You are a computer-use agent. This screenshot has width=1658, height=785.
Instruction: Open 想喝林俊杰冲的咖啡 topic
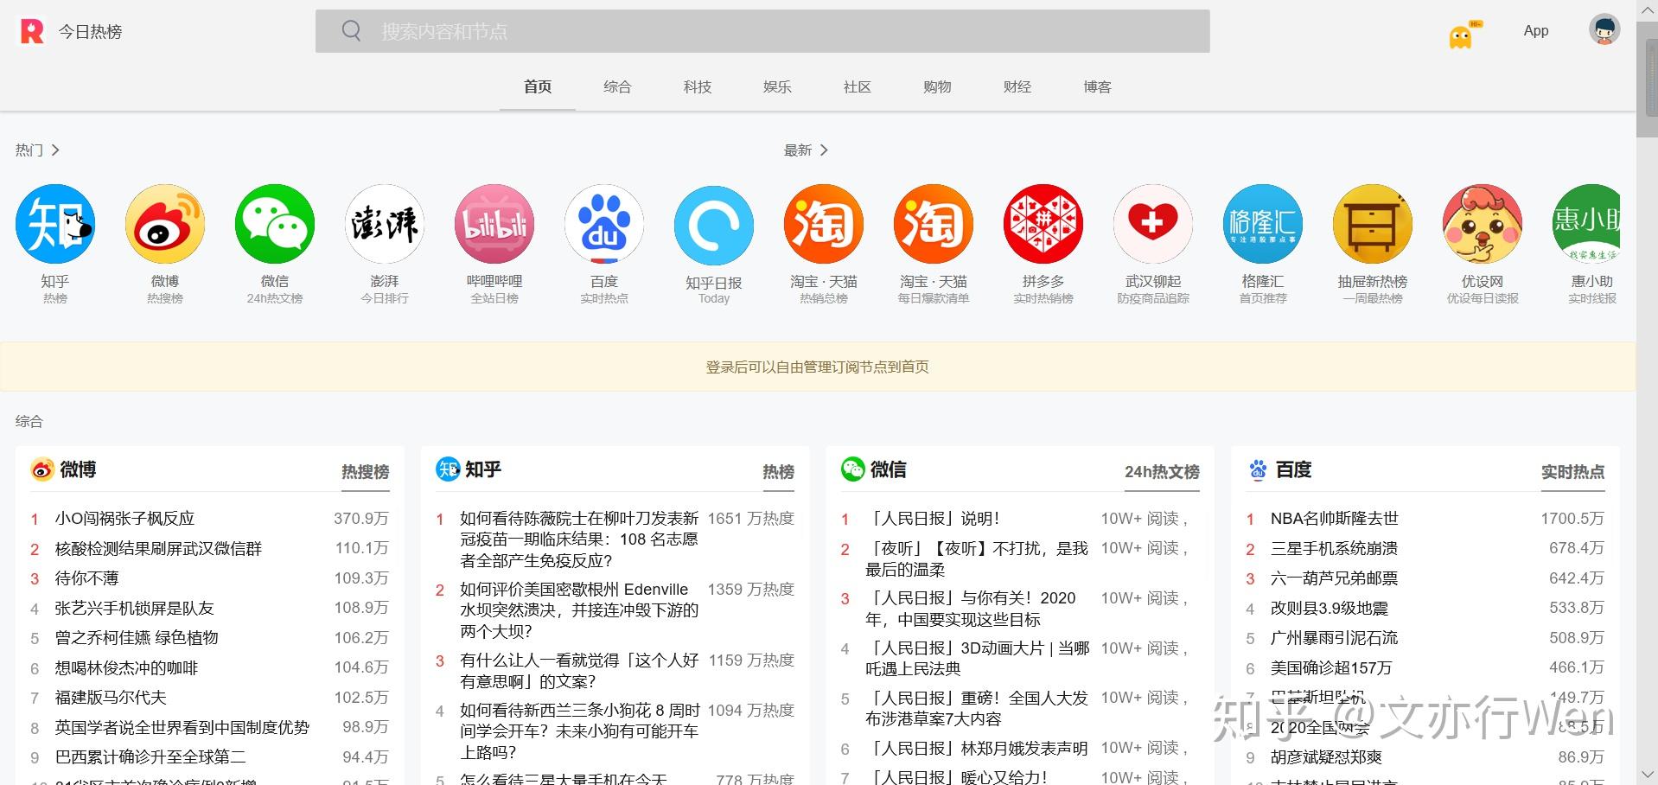point(126,668)
